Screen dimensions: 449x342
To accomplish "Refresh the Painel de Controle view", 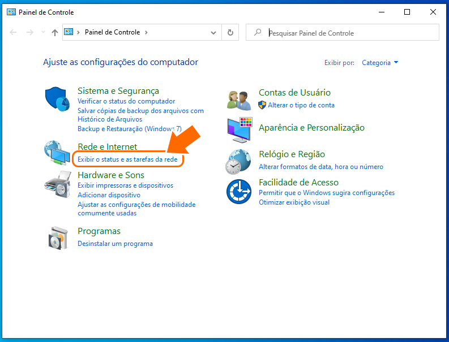I will tap(230, 32).
